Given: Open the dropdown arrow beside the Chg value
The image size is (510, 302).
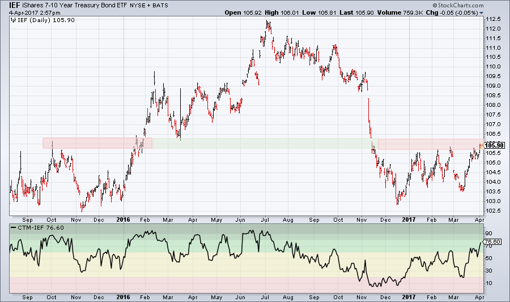Looking at the screenshot, I should [481, 13].
